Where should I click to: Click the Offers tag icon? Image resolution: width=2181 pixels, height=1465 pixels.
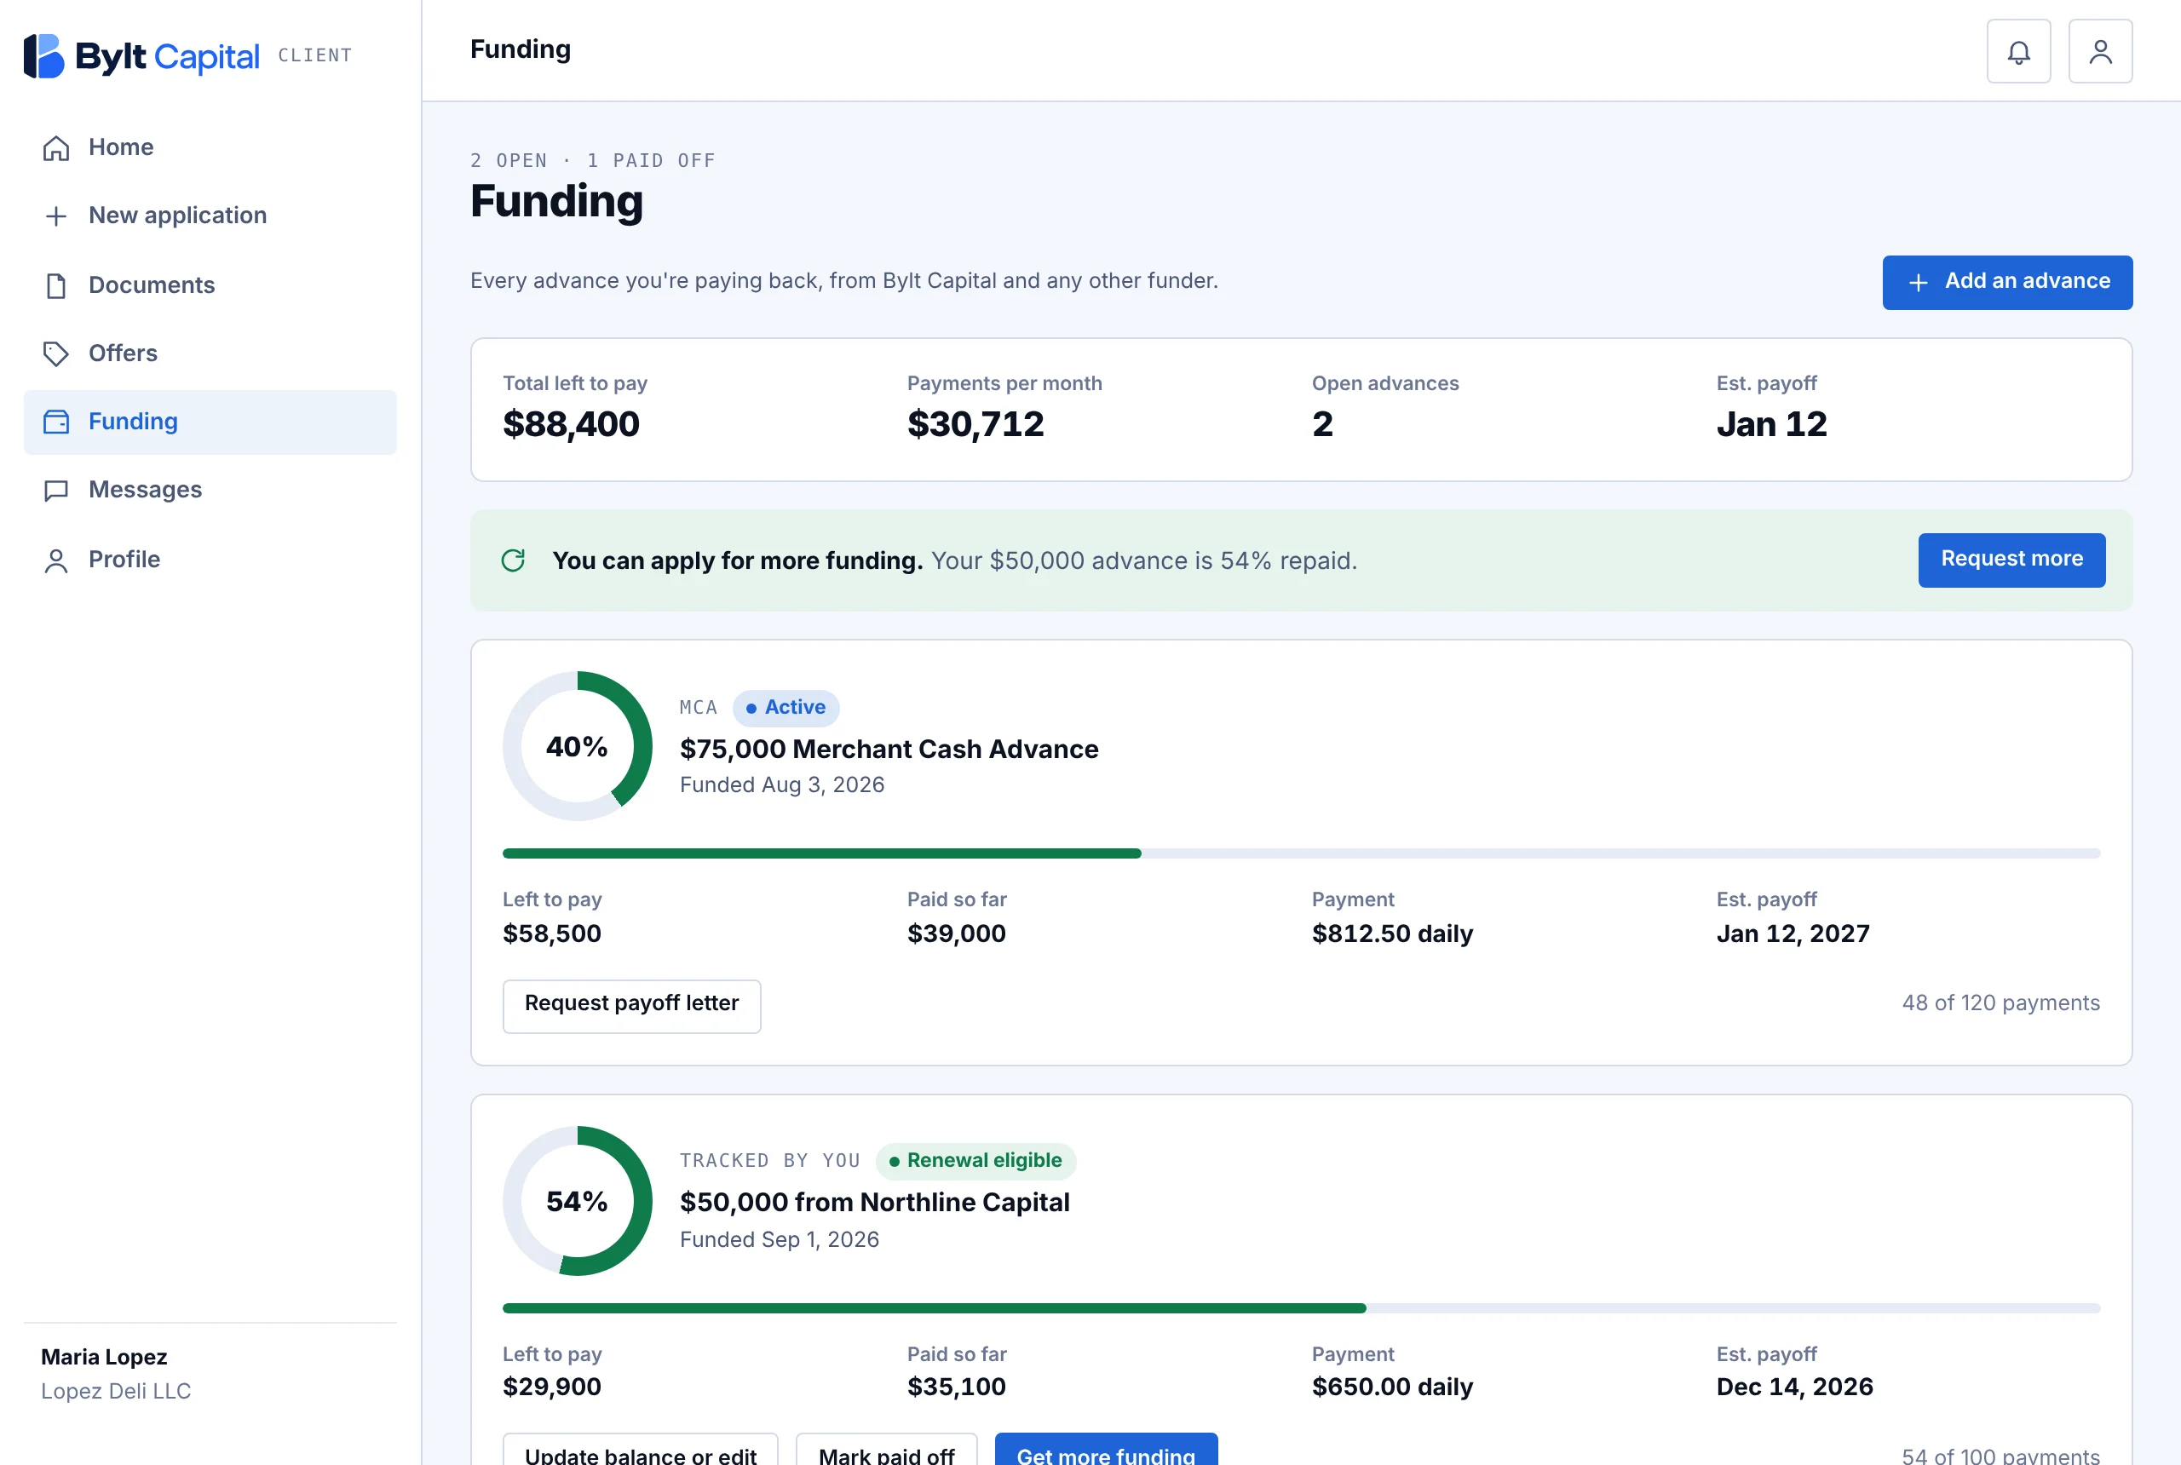pyautogui.click(x=56, y=353)
